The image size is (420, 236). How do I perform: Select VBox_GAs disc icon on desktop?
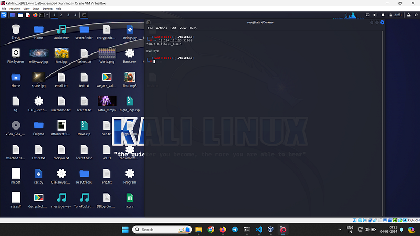click(16, 128)
